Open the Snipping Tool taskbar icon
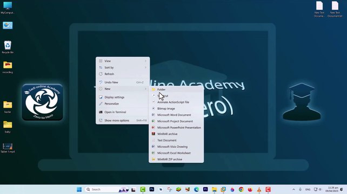Viewport: 347px width, 194px height. click(170, 189)
